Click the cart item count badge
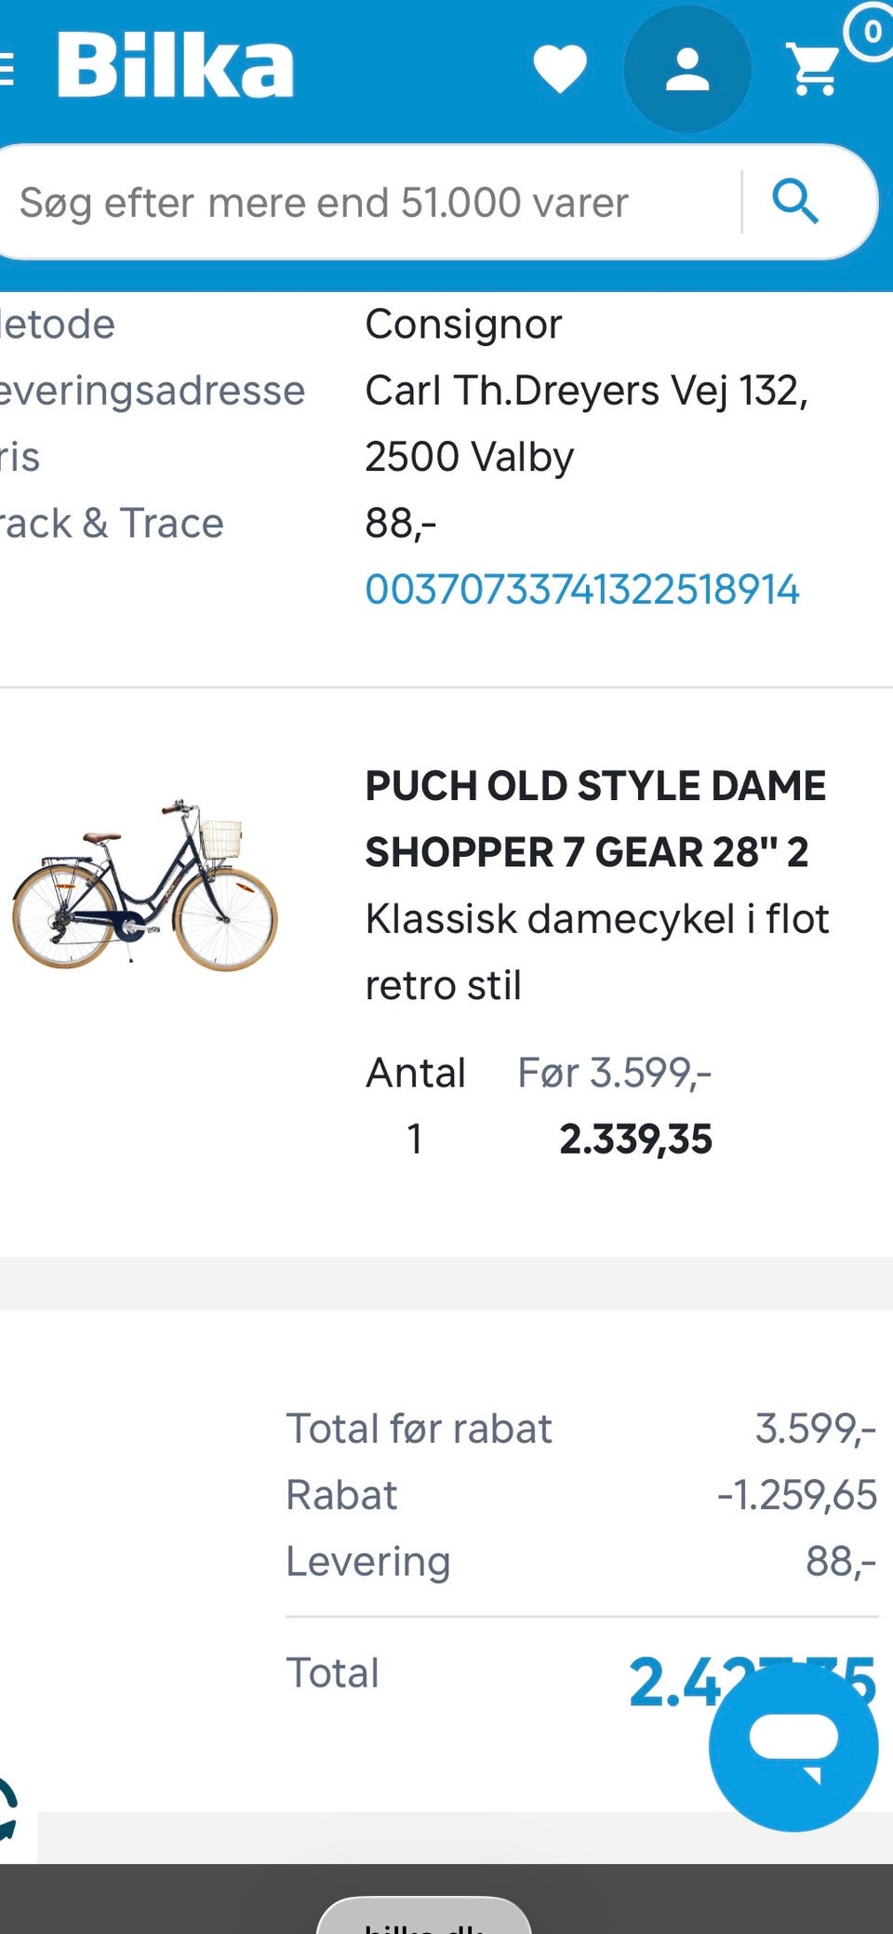The width and height of the screenshot is (893, 1934). click(872, 33)
